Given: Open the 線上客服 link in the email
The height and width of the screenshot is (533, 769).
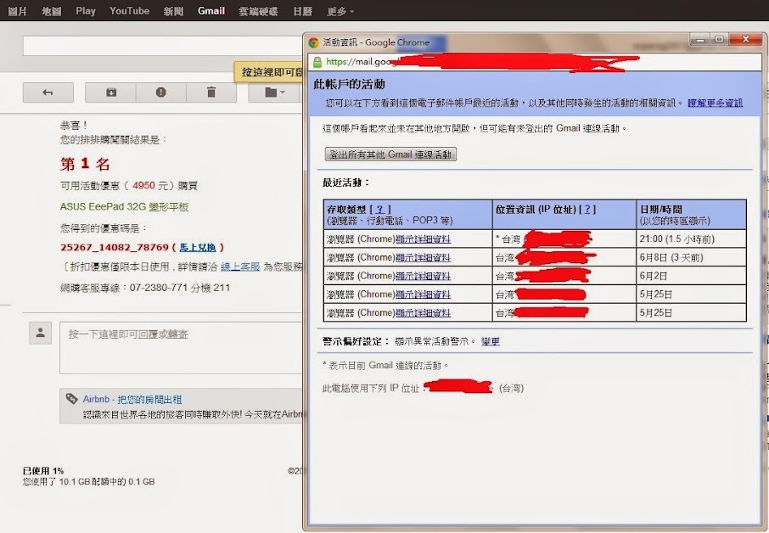Looking at the screenshot, I should (x=240, y=266).
